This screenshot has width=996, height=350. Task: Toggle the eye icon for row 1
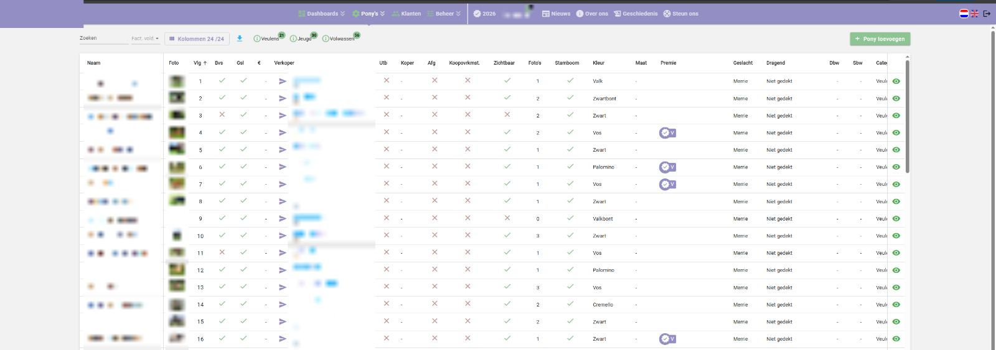click(x=896, y=81)
